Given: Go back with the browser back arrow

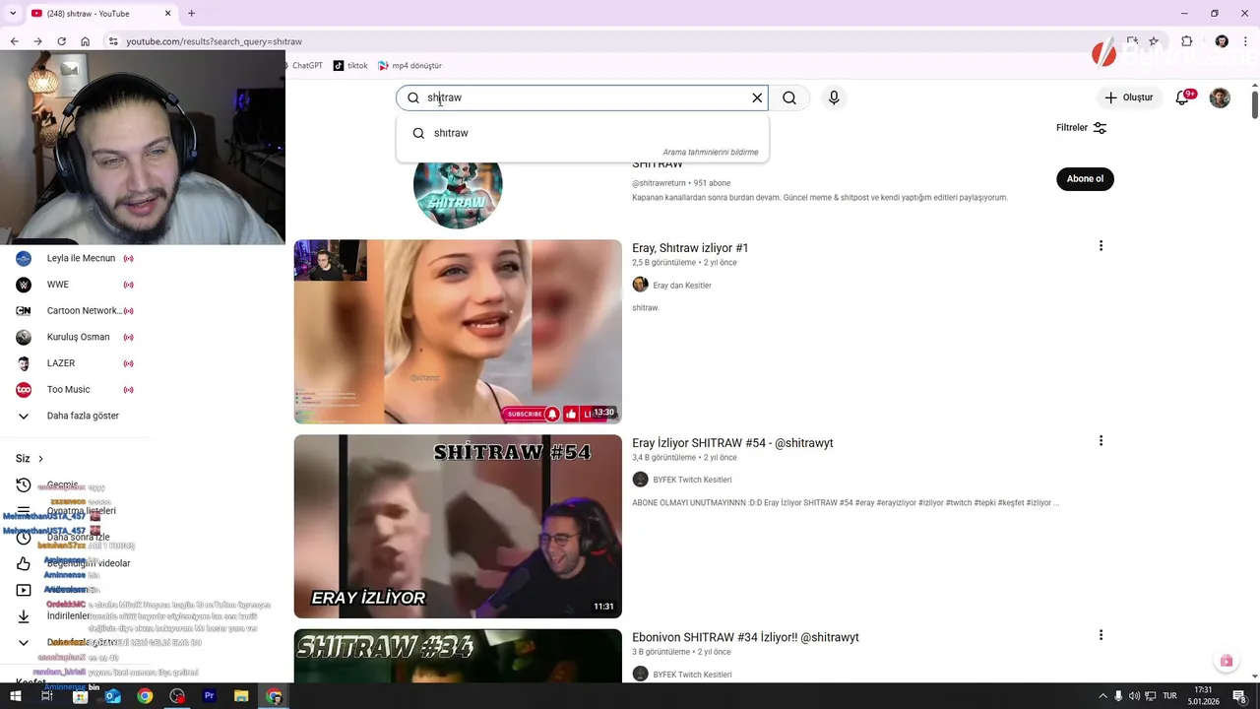Looking at the screenshot, I should (14, 41).
